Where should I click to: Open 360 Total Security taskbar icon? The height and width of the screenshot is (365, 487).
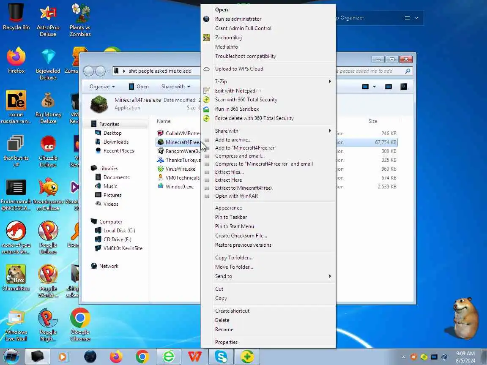click(247, 357)
